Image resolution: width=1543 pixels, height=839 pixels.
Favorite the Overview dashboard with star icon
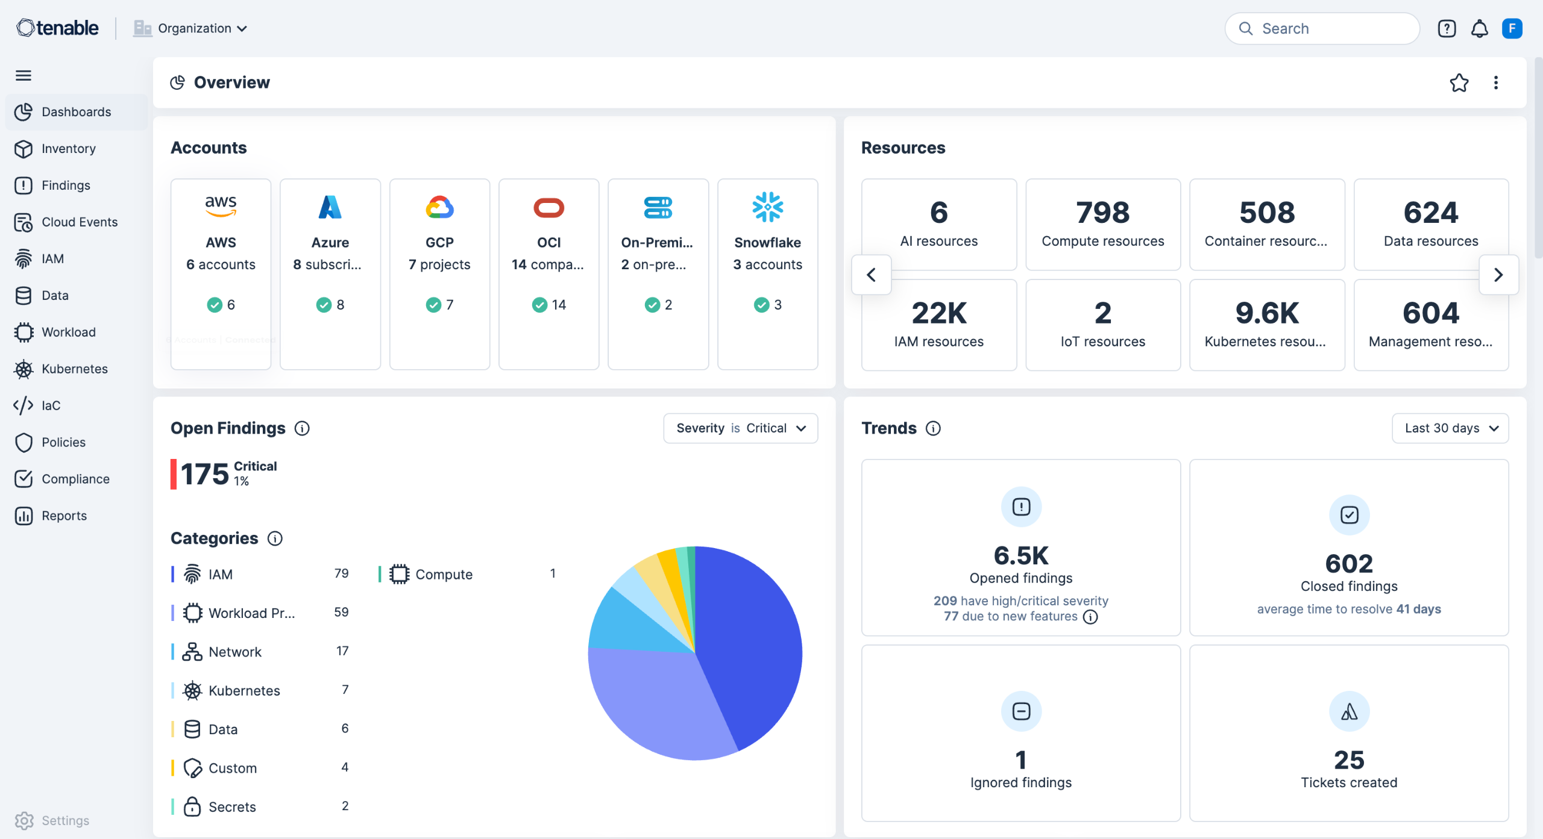(x=1459, y=83)
